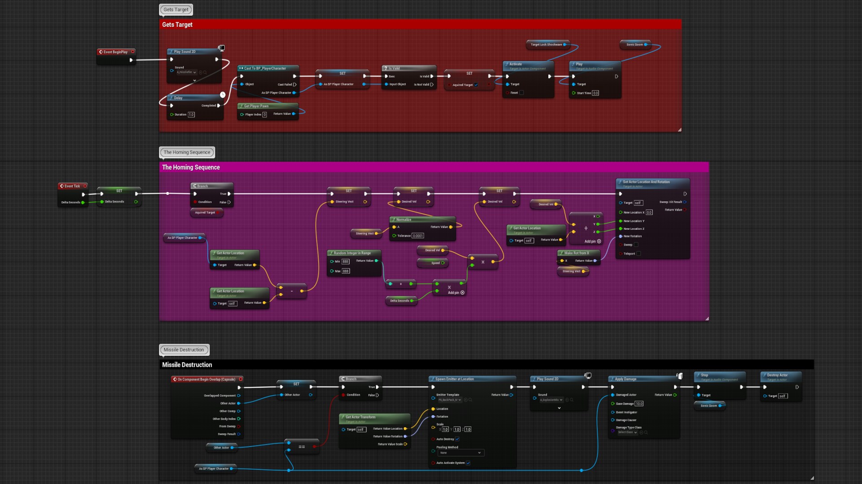Click the Apply Damage authority-only server icon

[x=680, y=376]
